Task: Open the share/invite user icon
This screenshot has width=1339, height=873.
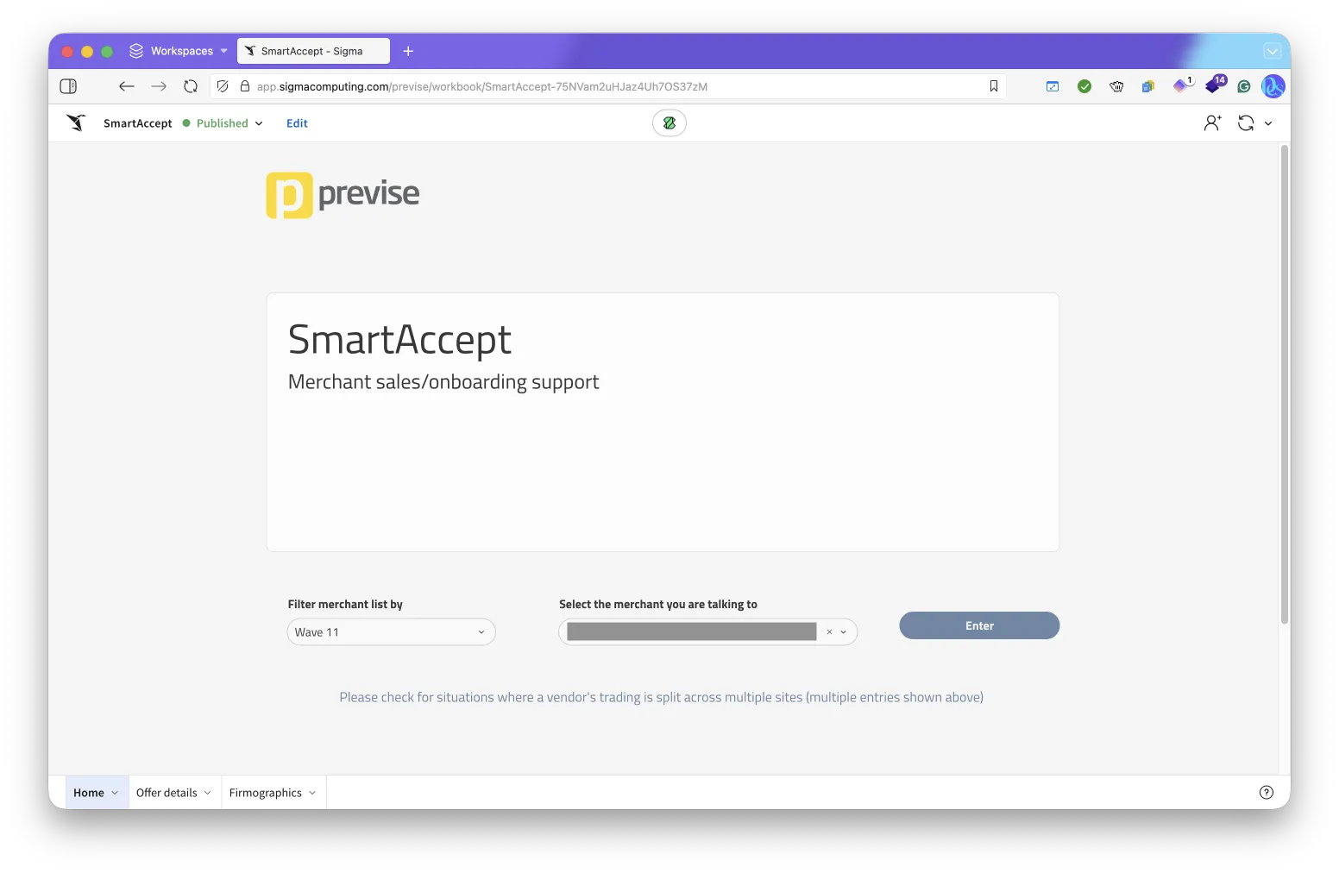Action: [x=1212, y=123]
